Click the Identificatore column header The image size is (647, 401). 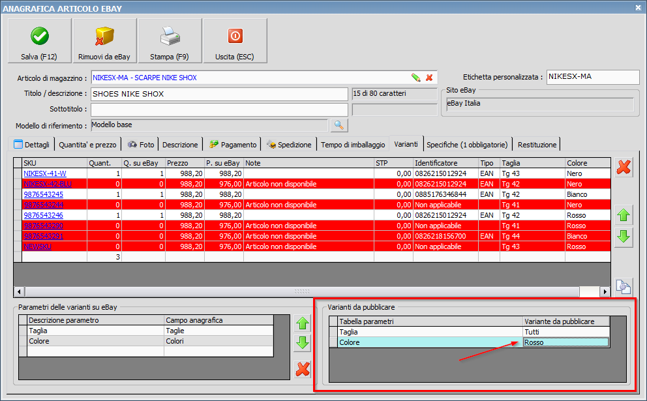(445, 163)
